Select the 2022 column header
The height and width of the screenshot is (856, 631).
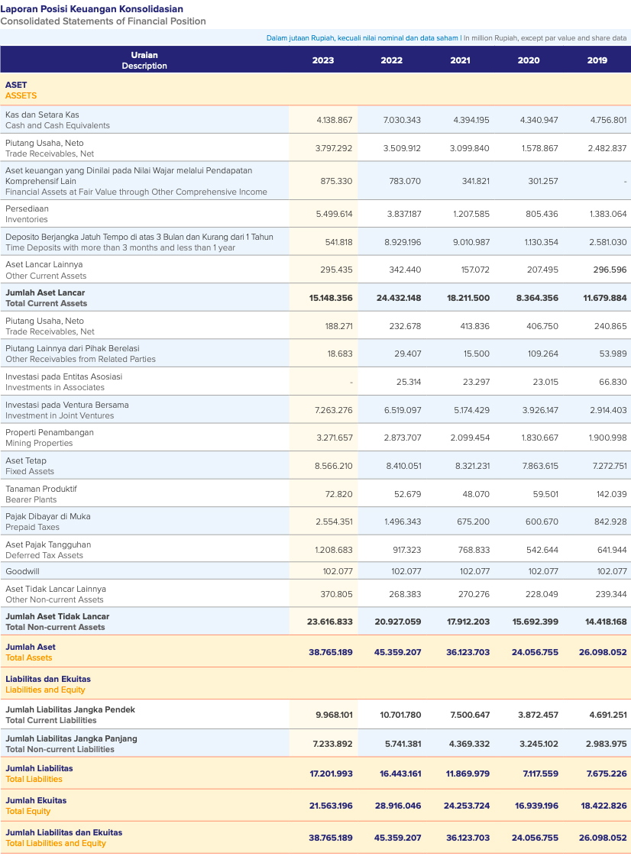pos(392,60)
